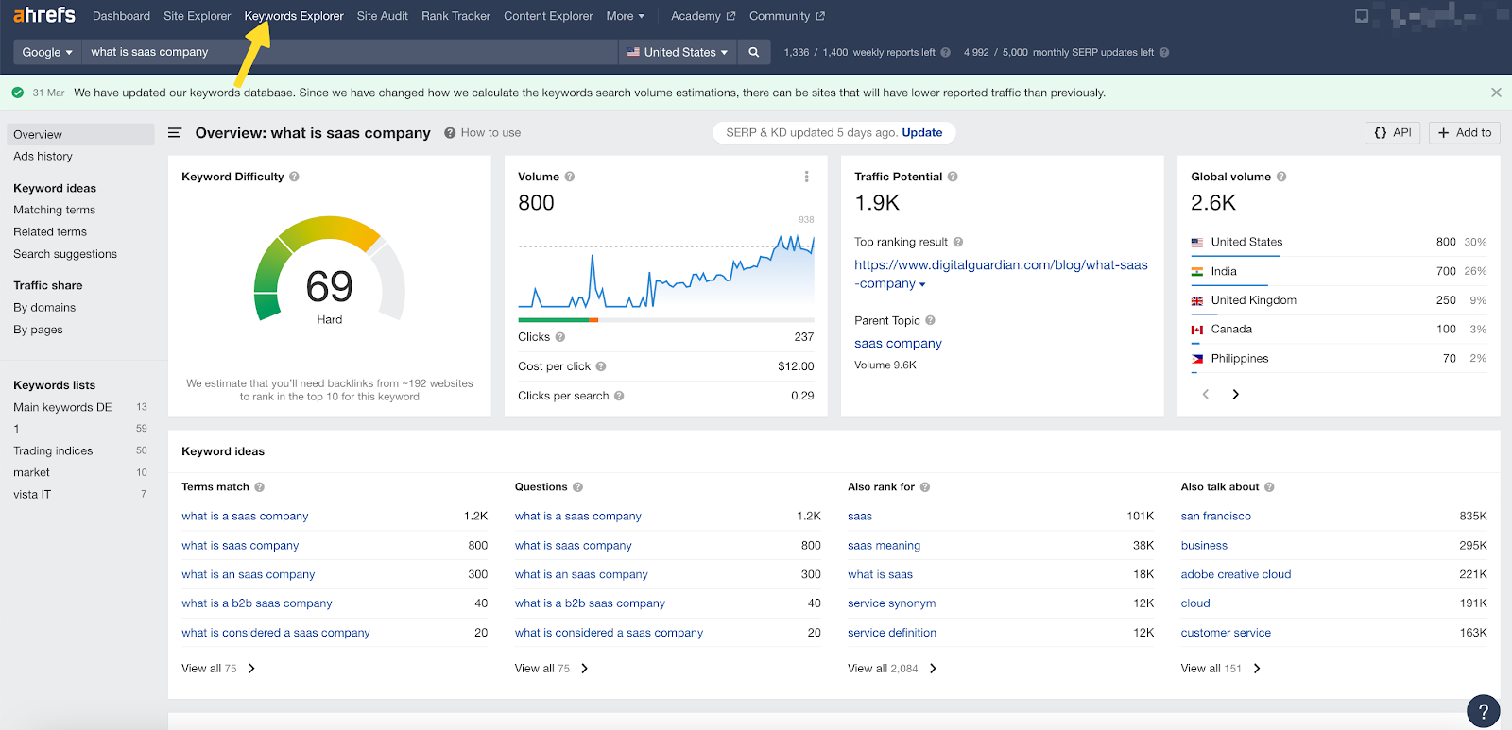Click the monthly SERP updates help icon
The width and height of the screenshot is (1512, 730).
(1164, 53)
